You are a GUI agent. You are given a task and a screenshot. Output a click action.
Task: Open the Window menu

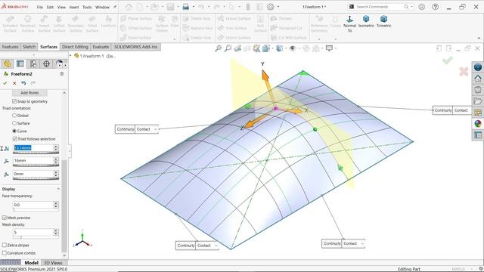pos(102,7)
